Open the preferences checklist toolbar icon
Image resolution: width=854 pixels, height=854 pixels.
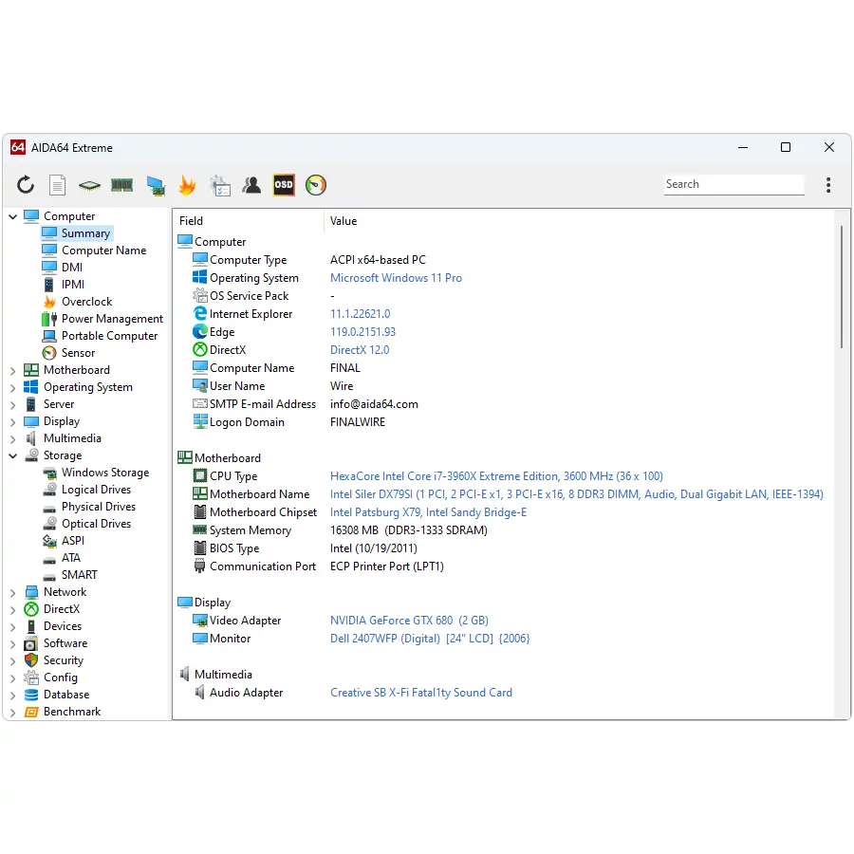click(220, 185)
